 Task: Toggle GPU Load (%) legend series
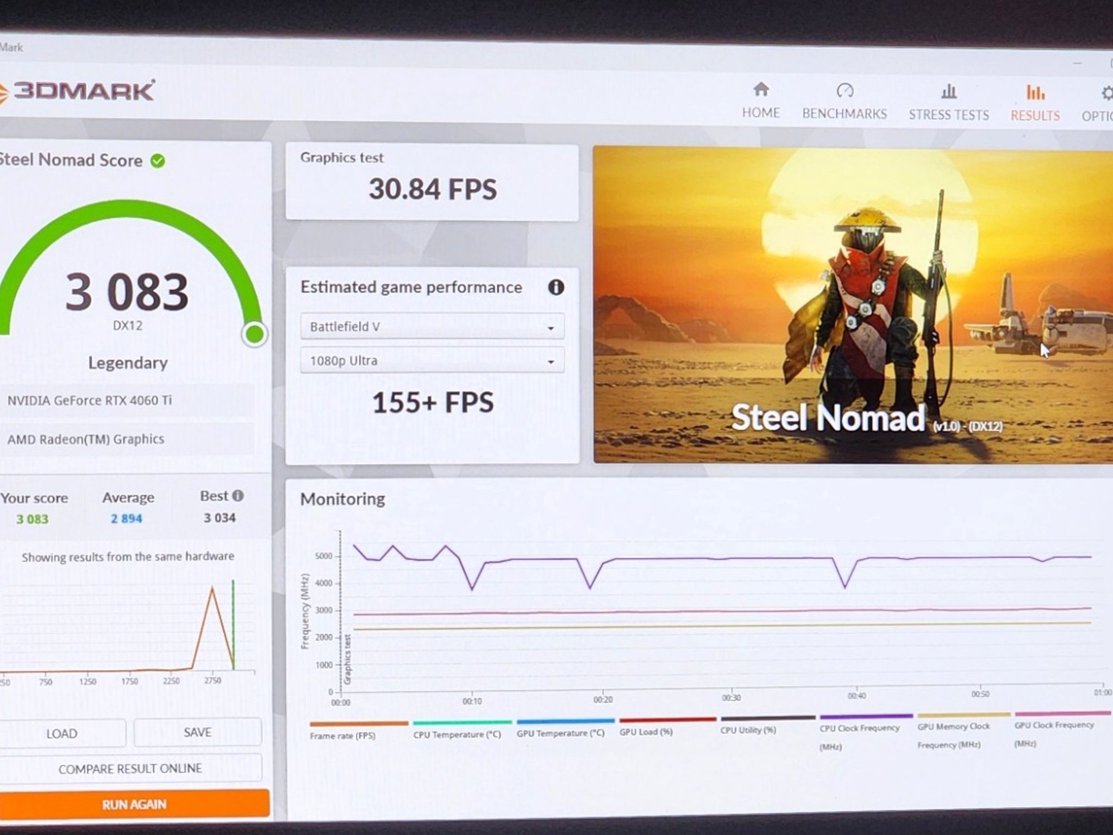point(668,726)
